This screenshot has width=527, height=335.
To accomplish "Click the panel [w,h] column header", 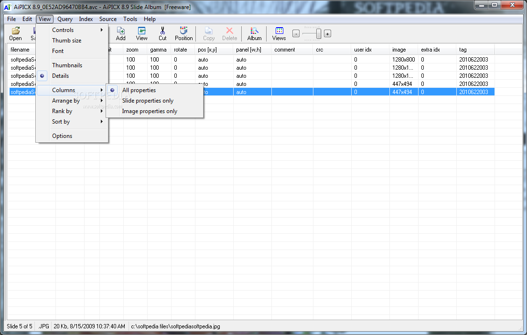I will tap(252, 50).
